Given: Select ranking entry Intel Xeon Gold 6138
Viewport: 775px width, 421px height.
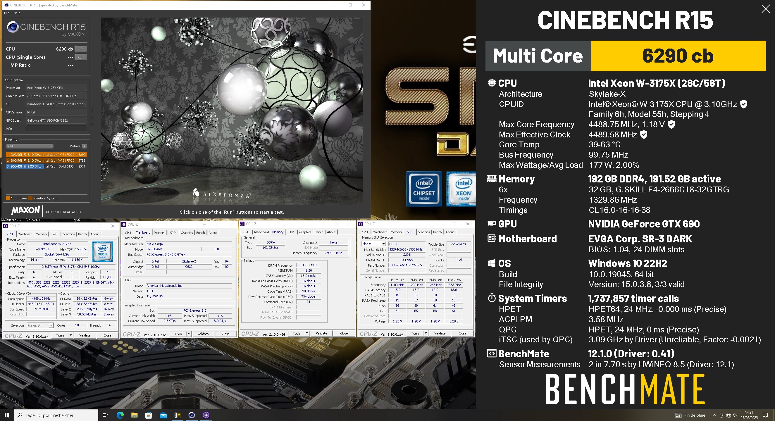Looking at the screenshot, I should coord(46,166).
